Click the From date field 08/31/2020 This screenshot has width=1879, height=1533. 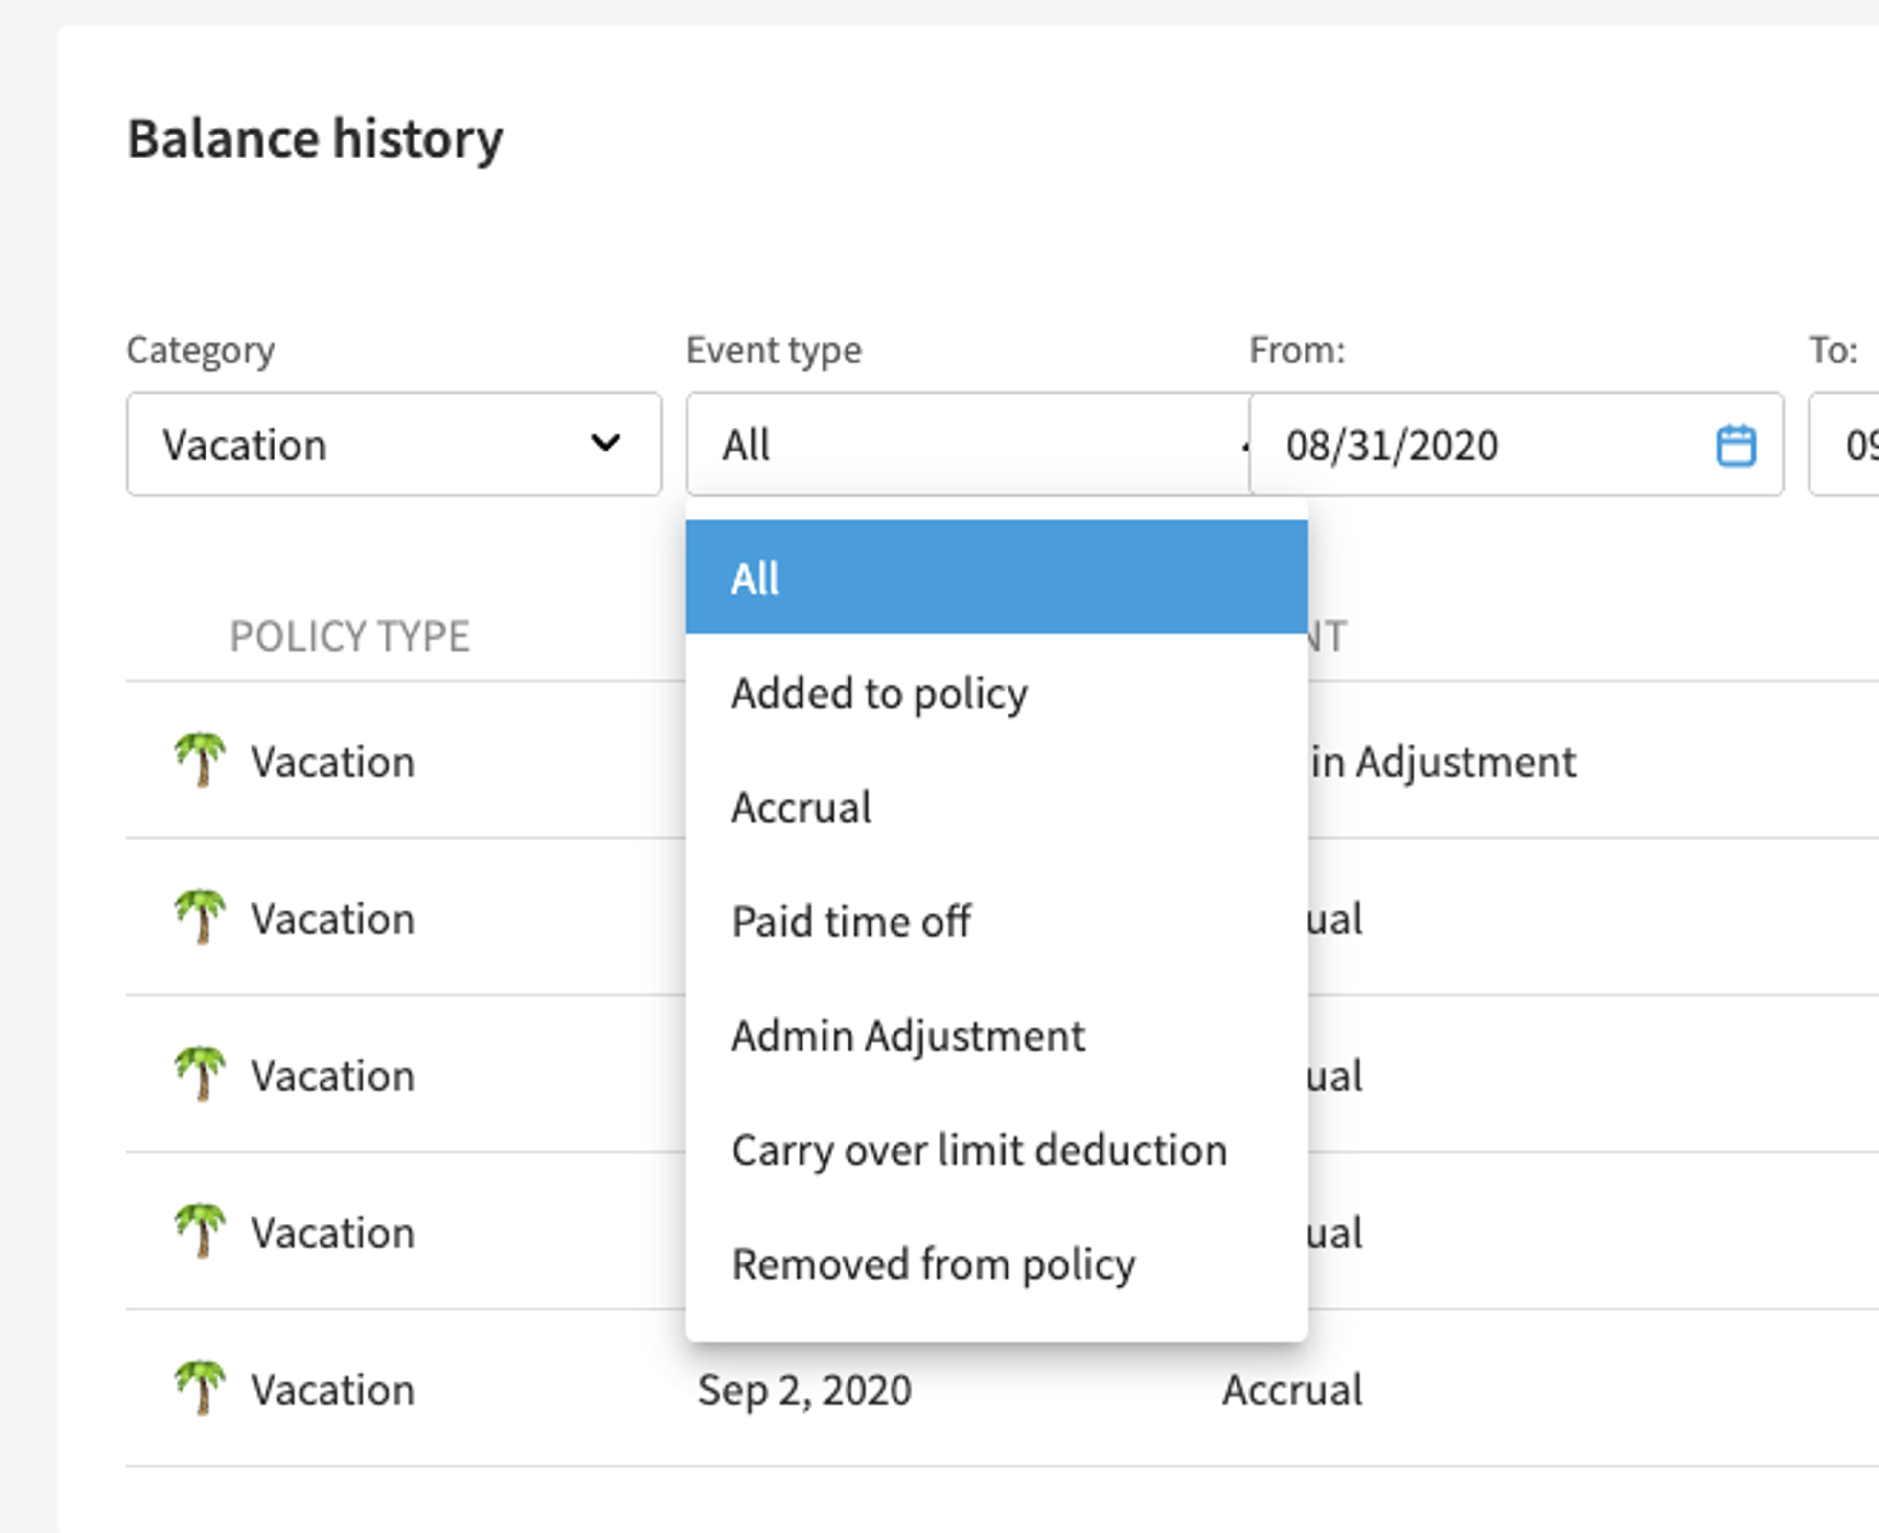[x=1516, y=444]
